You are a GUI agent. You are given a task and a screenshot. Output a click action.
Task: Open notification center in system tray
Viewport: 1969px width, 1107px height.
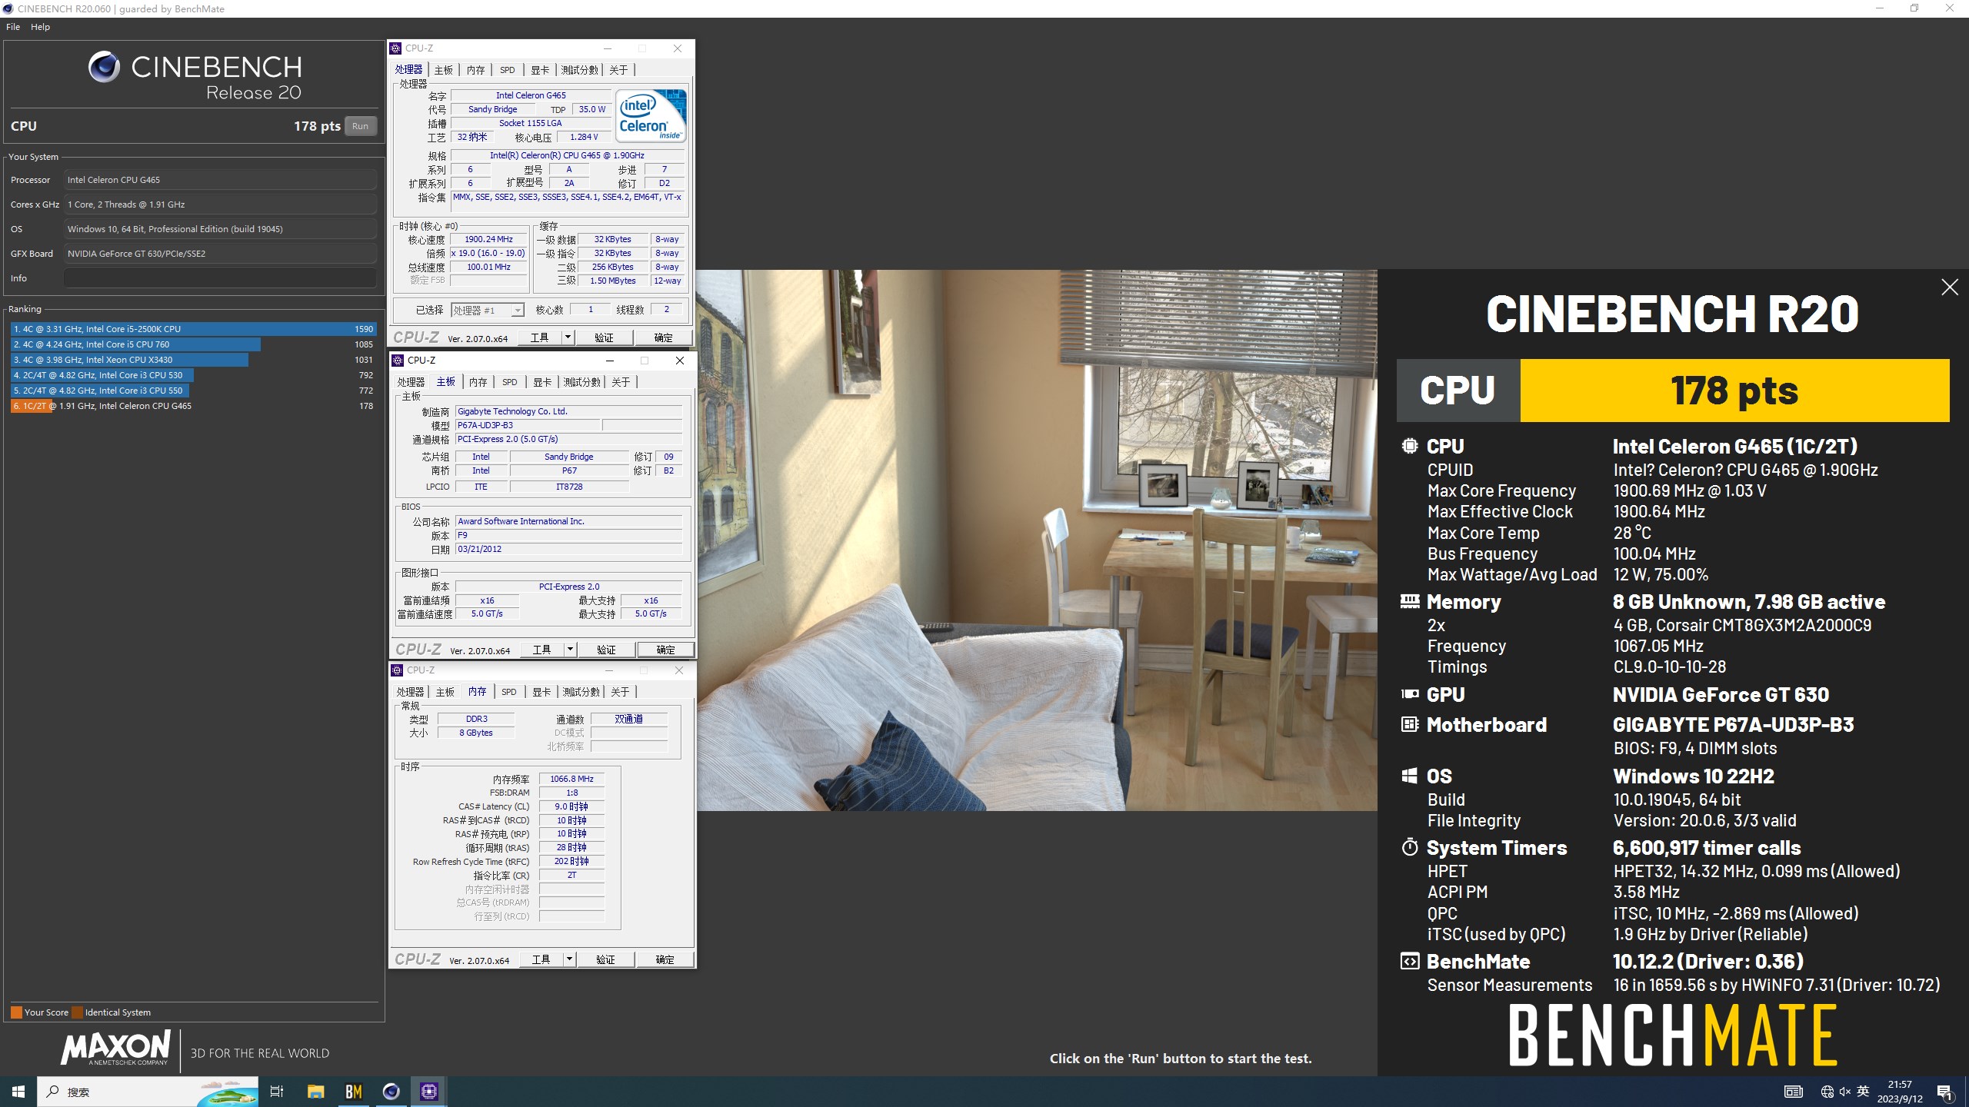click(1944, 1092)
